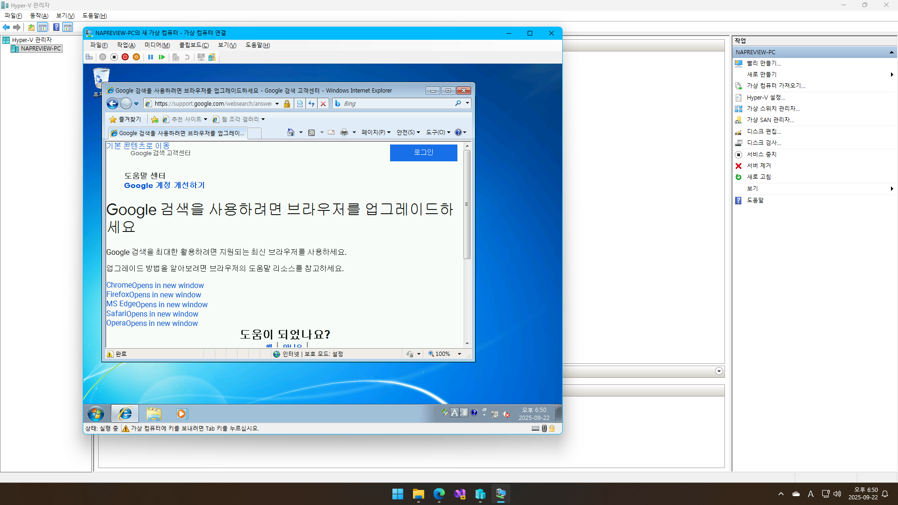Click the muted volume icon in guest tray
Screen dimensions: 898x505
[506, 414]
